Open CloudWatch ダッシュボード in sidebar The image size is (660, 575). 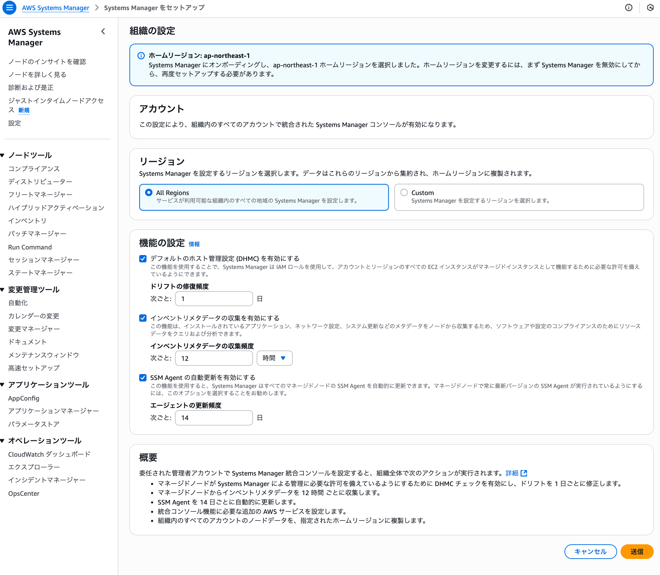coord(50,454)
